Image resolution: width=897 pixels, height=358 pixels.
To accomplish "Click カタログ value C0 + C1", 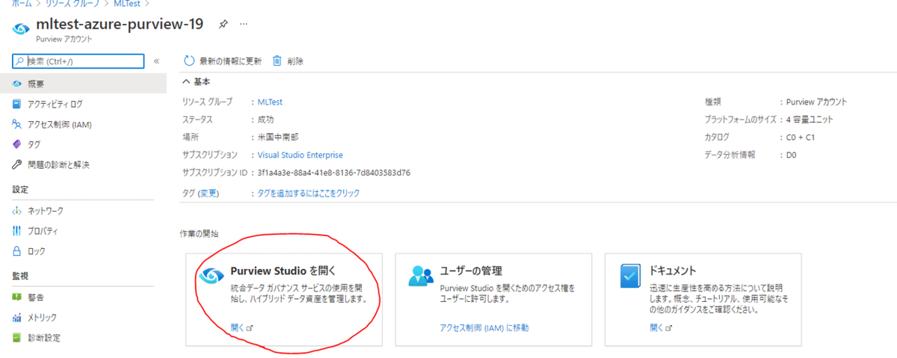I will tap(800, 138).
